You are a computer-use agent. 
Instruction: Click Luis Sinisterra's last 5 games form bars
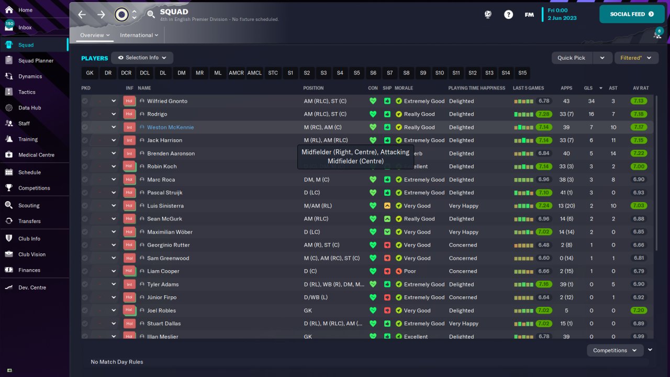tap(523, 206)
